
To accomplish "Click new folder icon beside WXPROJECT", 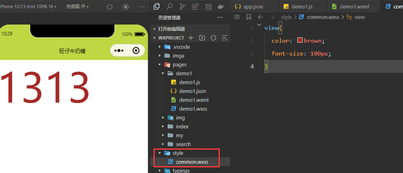I will tap(202, 38).
